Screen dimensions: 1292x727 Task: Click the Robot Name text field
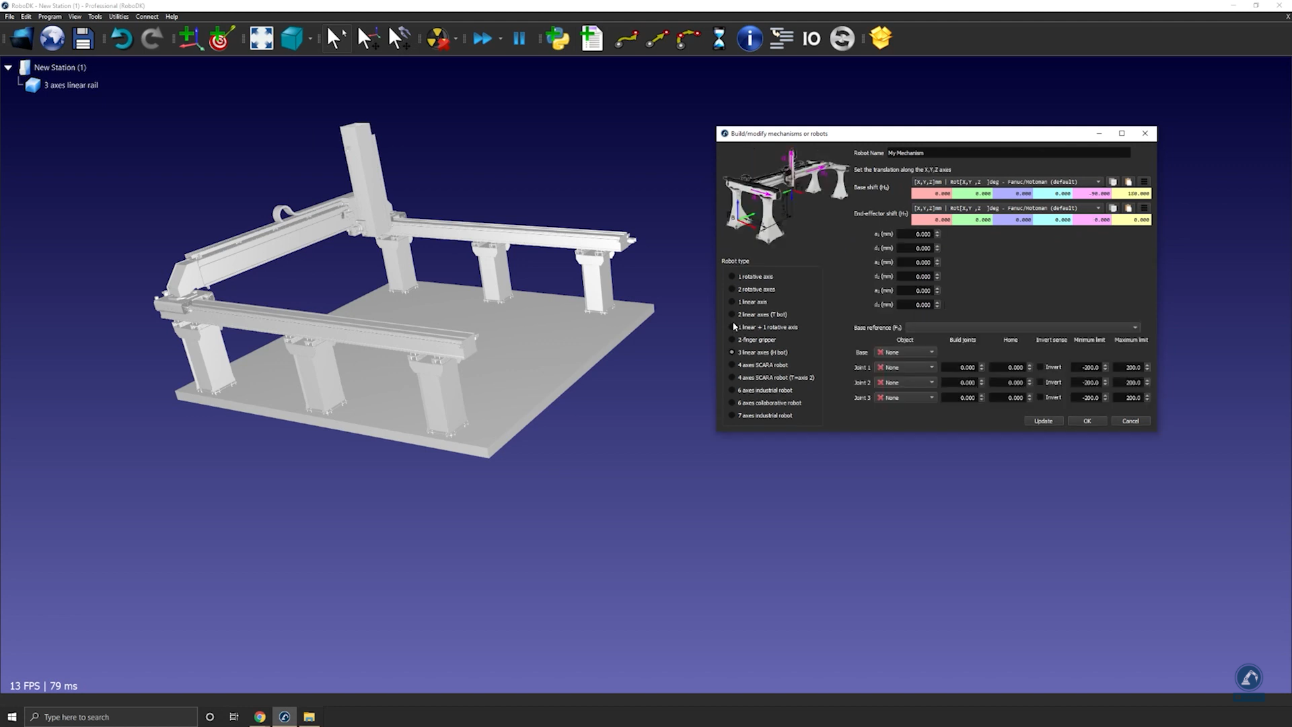[x=1008, y=153]
